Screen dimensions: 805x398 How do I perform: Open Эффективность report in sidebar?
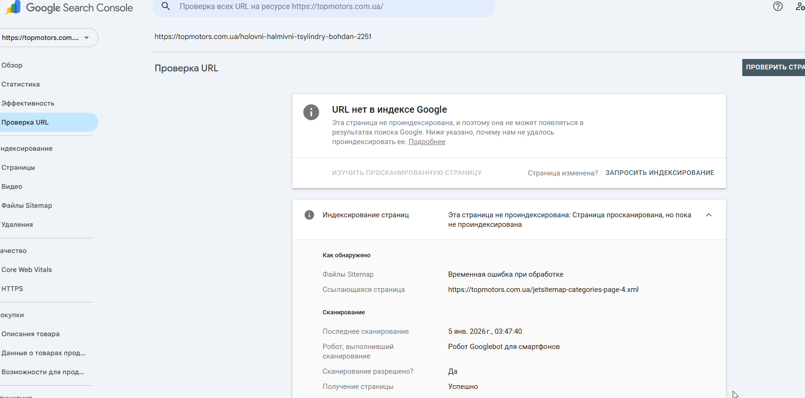point(28,103)
